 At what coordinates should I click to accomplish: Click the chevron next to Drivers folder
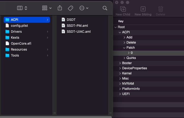point(47,32)
